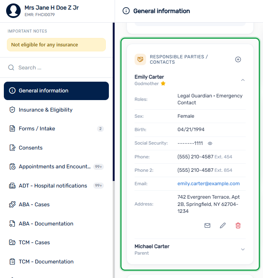Screen dimensions: 263x278
Task: Click the birth date 04/21/1994
Action: click(191, 130)
